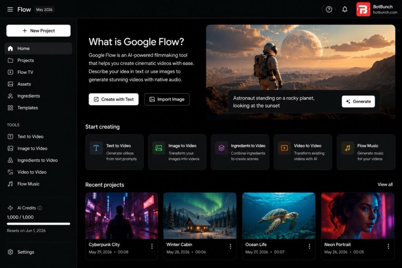Image resolution: width=402 pixels, height=268 pixels.
Task: Click orange play icon on Video to Video card
Action: pyautogui.click(x=284, y=148)
